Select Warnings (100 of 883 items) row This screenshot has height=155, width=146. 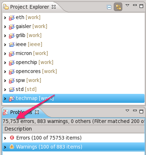coord(73,147)
